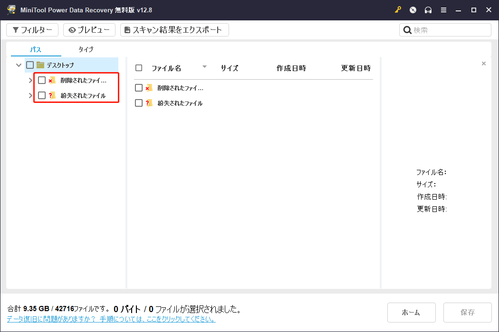Image resolution: width=499 pixels, height=332 pixels.
Task: Open support via headphones icon
Action: tap(428, 10)
